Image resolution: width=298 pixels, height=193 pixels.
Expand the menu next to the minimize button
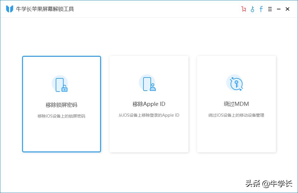tap(270, 9)
